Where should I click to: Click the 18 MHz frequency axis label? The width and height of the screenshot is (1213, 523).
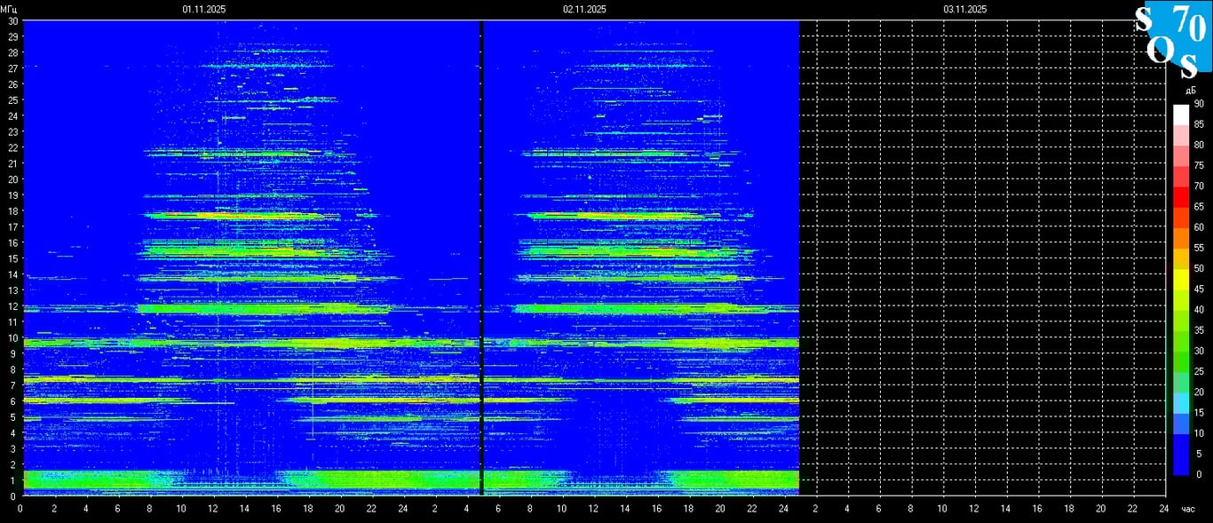coord(13,210)
